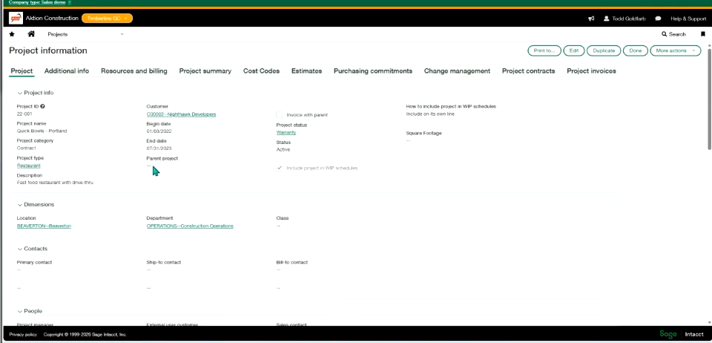This screenshot has height=343, width=712.
Task: Click the Project ID help icon
Action: [x=43, y=106]
